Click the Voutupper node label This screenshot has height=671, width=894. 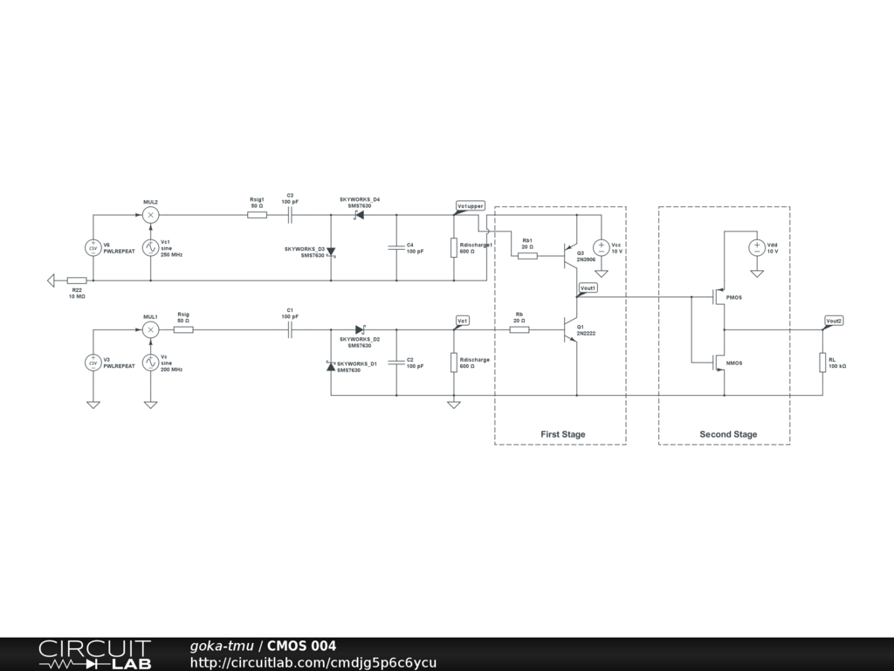pyautogui.click(x=470, y=206)
